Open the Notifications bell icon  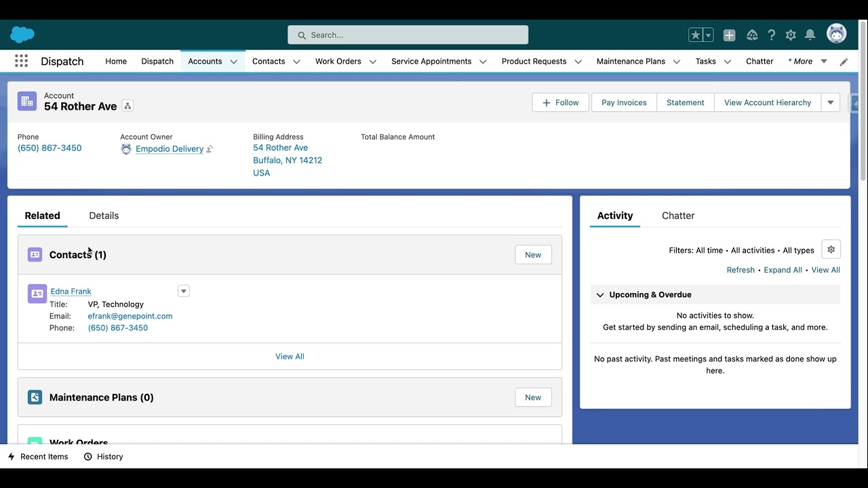click(x=810, y=35)
